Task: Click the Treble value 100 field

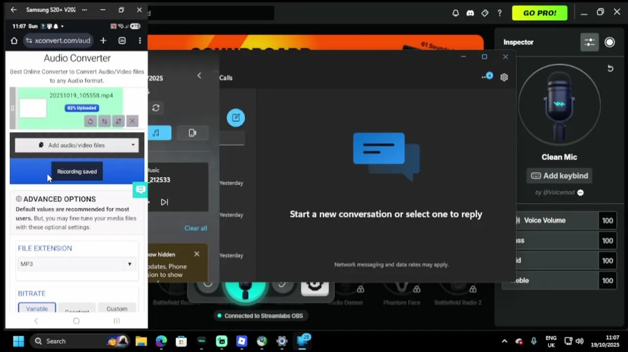Action: [x=607, y=281]
